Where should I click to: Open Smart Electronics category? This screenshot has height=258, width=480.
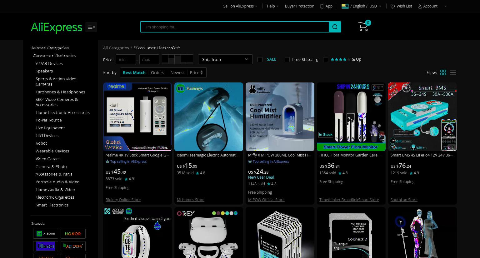point(52,205)
